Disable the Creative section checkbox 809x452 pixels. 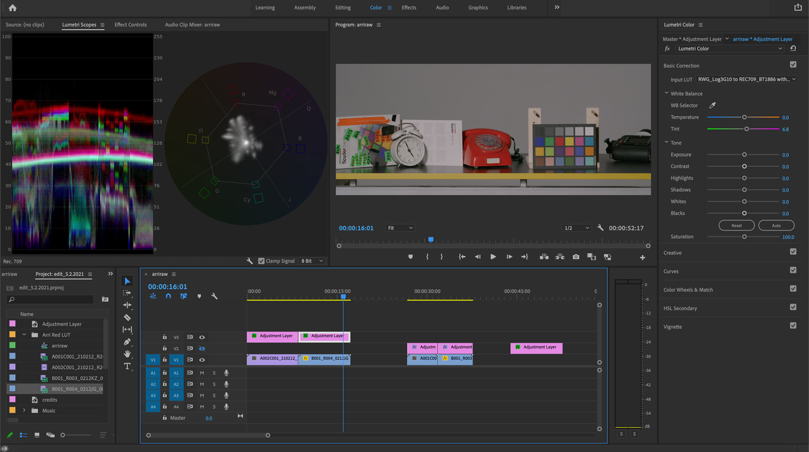click(793, 252)
